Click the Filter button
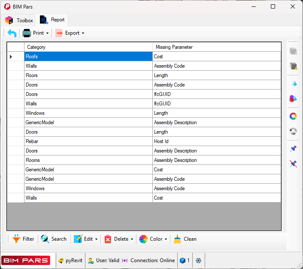Image resolution: width=303 pixels, height=269 pixels. 24,239
